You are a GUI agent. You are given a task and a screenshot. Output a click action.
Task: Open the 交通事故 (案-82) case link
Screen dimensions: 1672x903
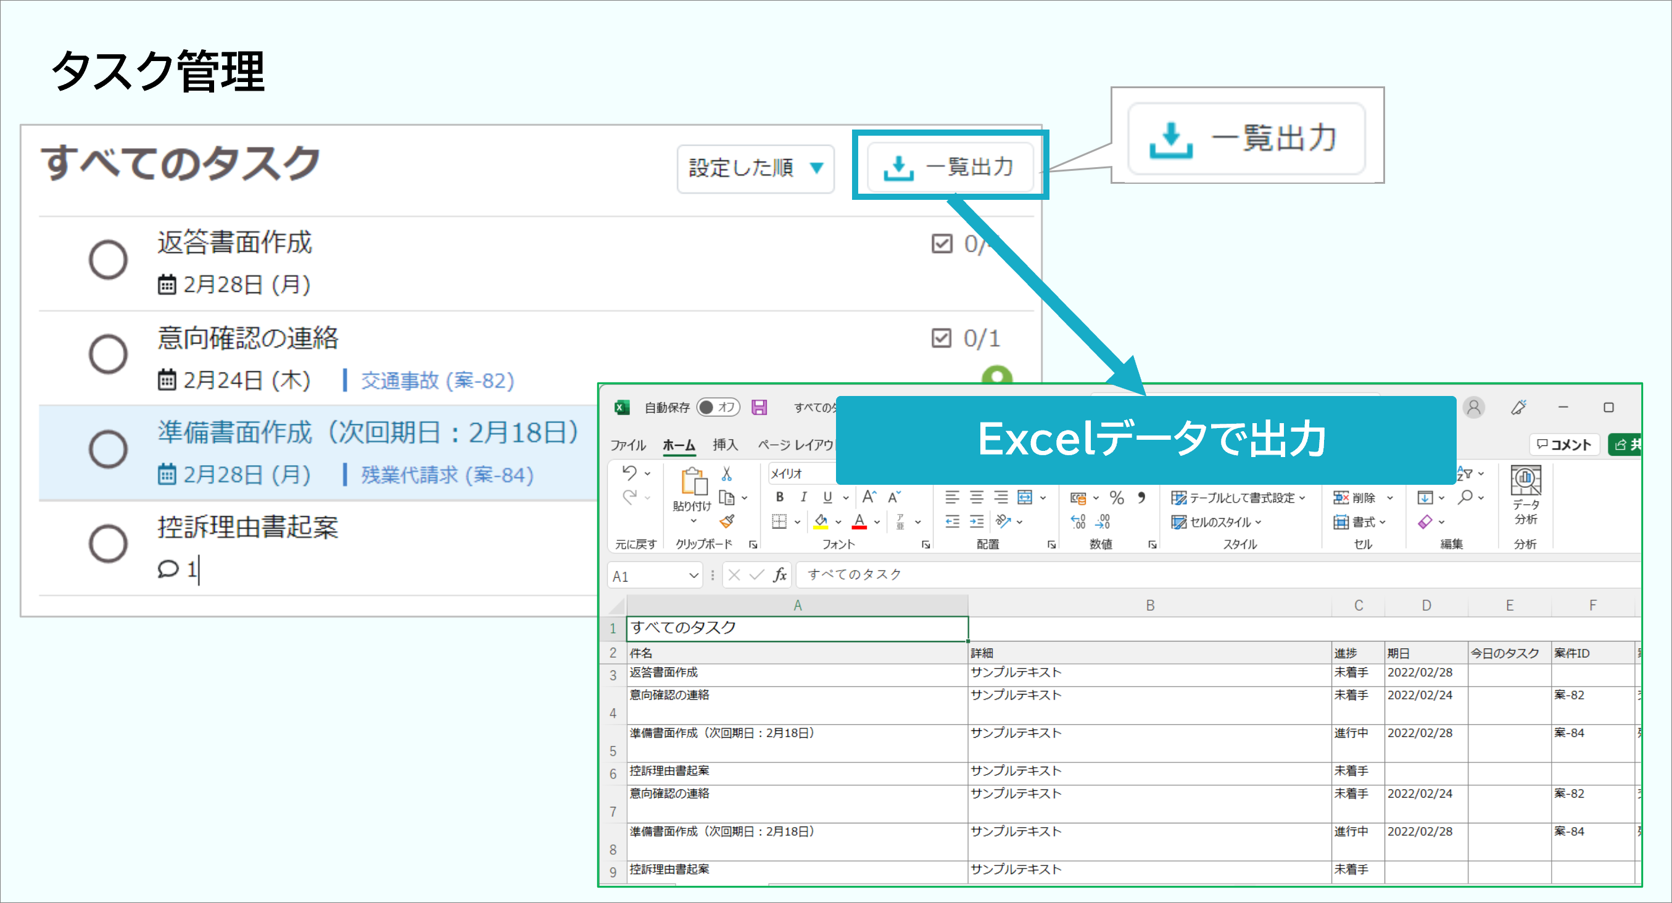point(437,380)
